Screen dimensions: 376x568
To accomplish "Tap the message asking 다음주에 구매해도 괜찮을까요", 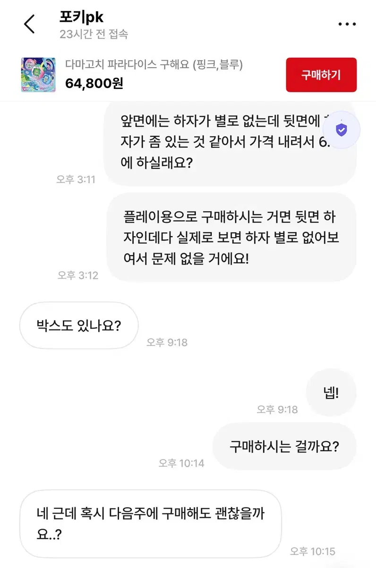I will (150, 523).
